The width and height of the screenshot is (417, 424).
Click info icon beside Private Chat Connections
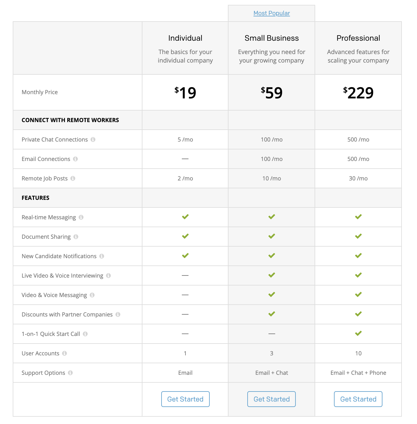point(93,139)
